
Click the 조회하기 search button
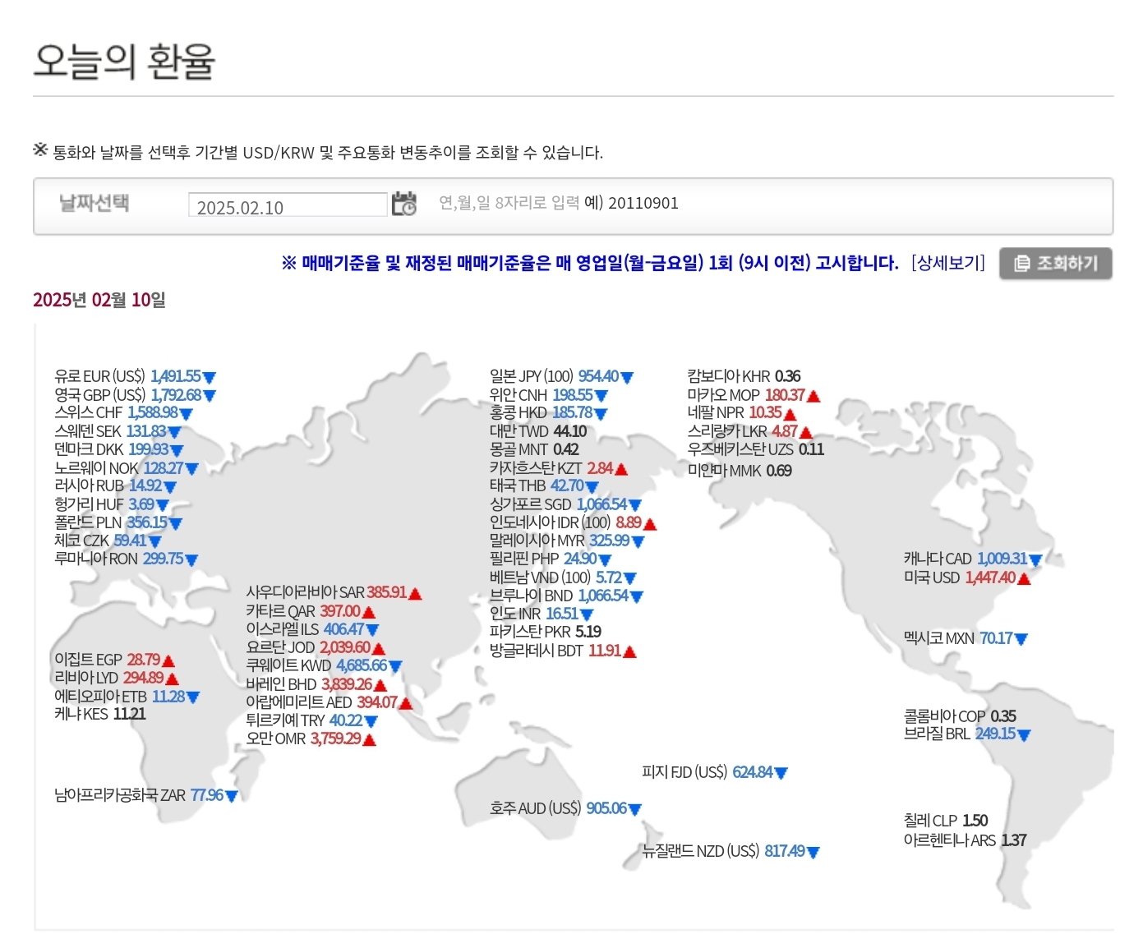[1056, 264]
